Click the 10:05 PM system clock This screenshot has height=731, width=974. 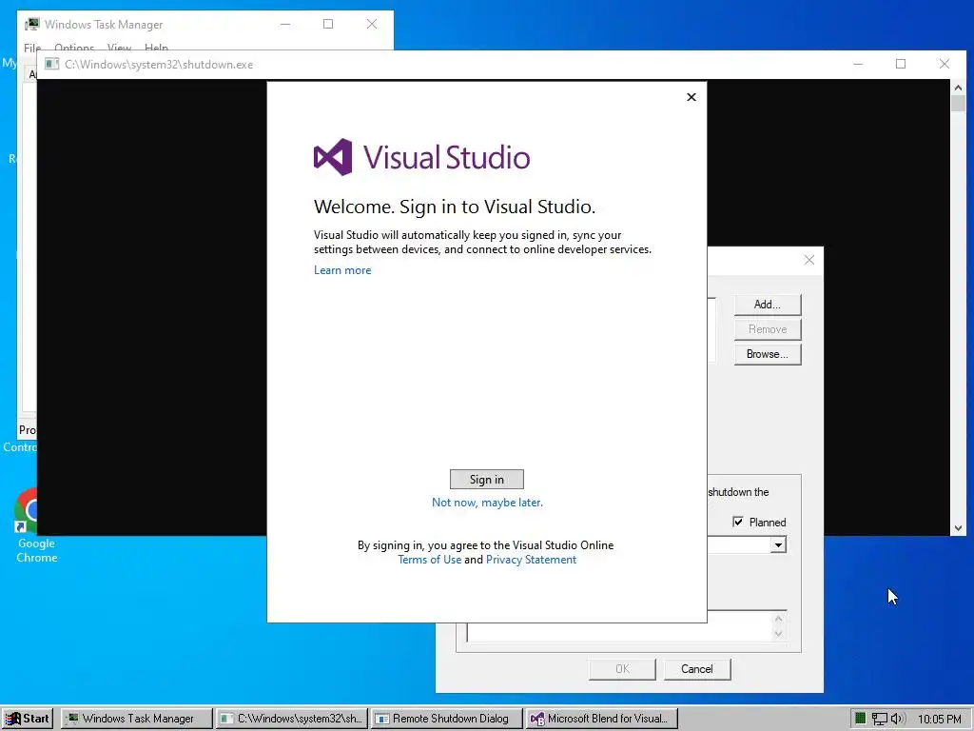tap(939, 720)
